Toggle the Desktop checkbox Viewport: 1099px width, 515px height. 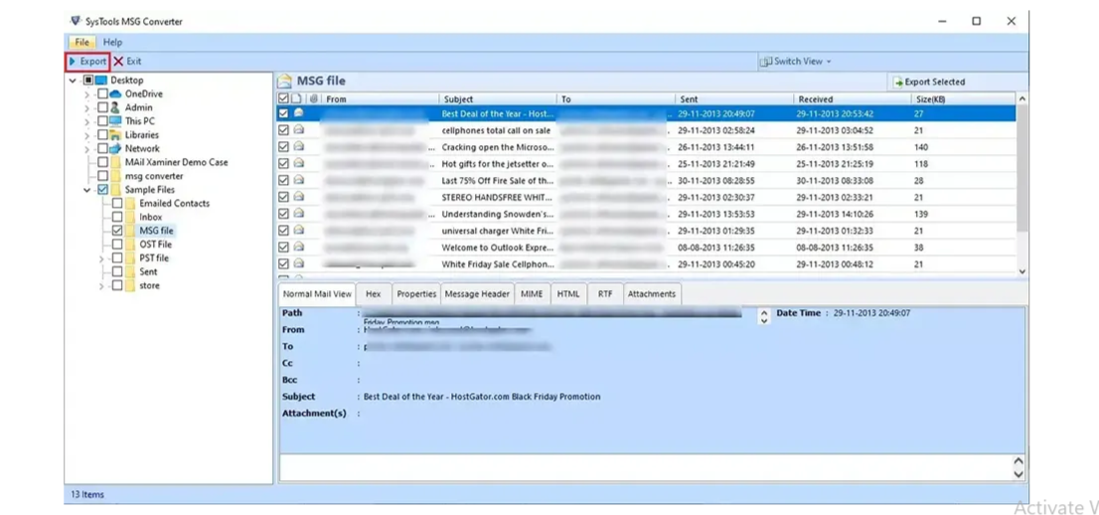click(88, 80)
